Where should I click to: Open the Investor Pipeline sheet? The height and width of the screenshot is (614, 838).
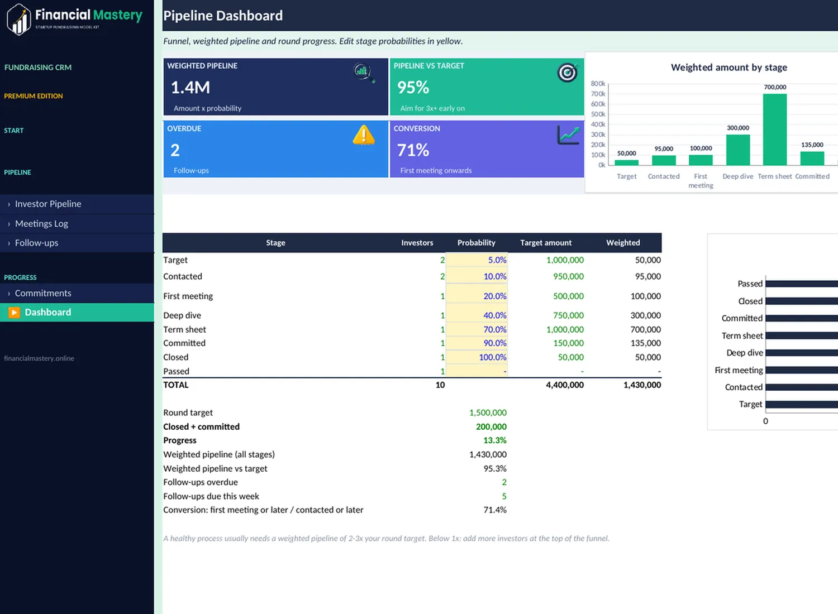point(77,204)
